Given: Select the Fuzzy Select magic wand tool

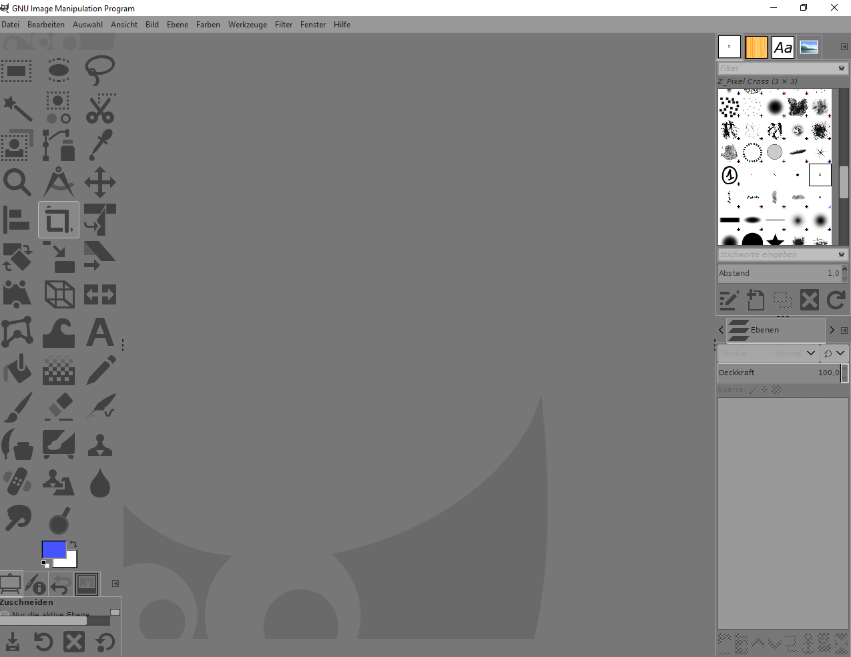Looking at the screenshot, I should tap(17, 108).
